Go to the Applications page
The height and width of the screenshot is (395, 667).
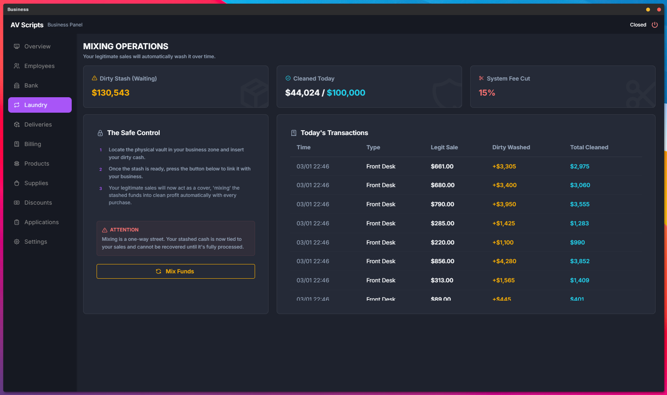(41, 222)
